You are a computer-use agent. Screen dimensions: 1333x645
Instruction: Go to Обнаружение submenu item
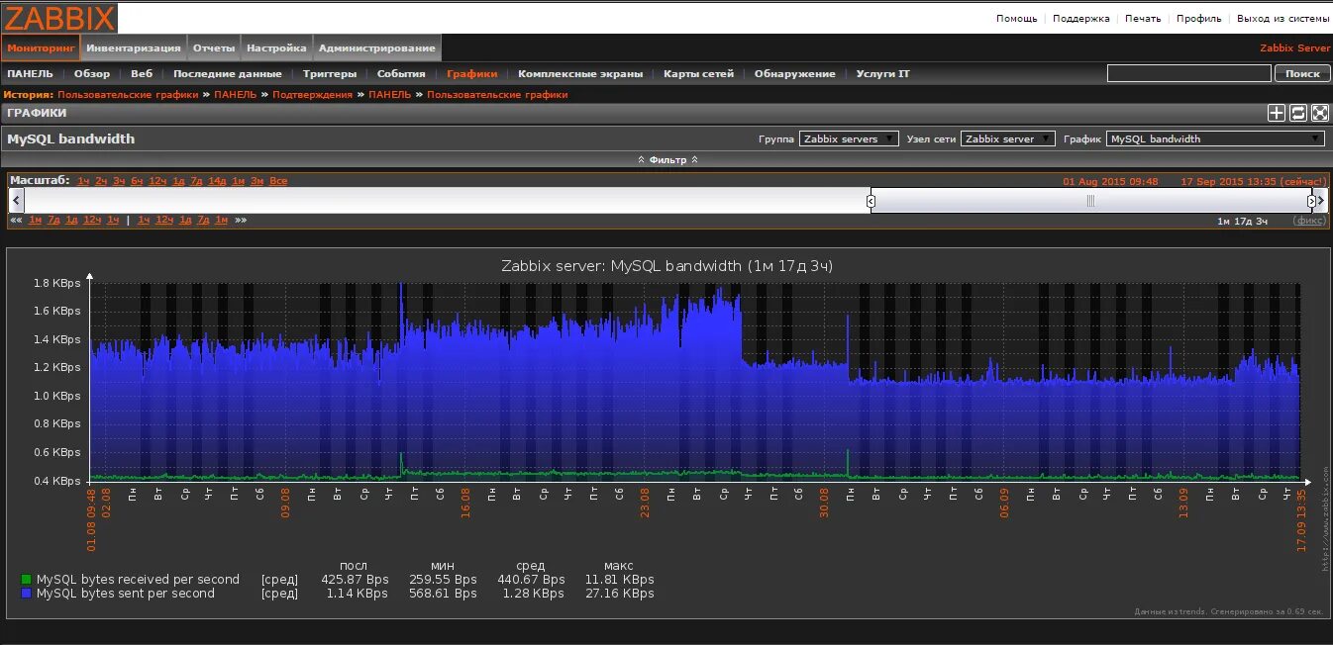coord(794,73)
